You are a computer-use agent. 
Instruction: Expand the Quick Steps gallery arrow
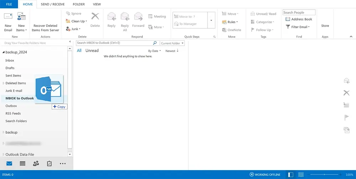(x=211, y=20)
